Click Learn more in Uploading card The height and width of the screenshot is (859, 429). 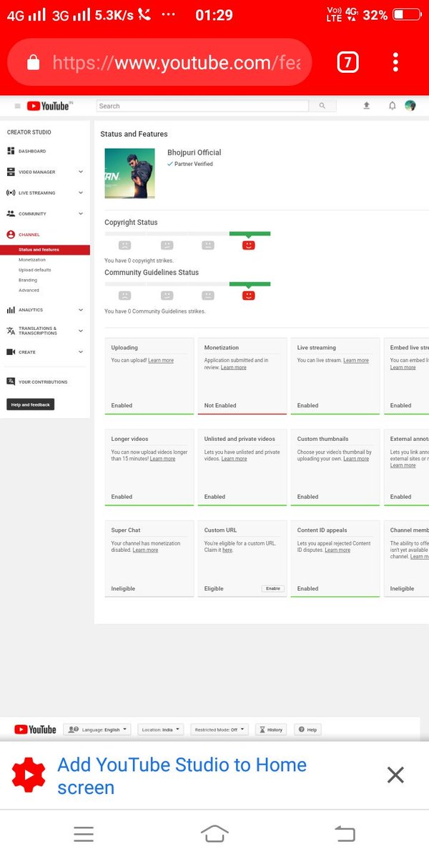(x=161, y=360)
